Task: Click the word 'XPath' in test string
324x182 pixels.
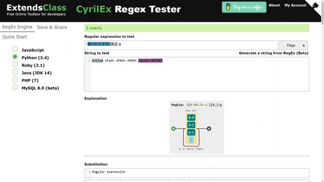Action: tap(109, 61)
